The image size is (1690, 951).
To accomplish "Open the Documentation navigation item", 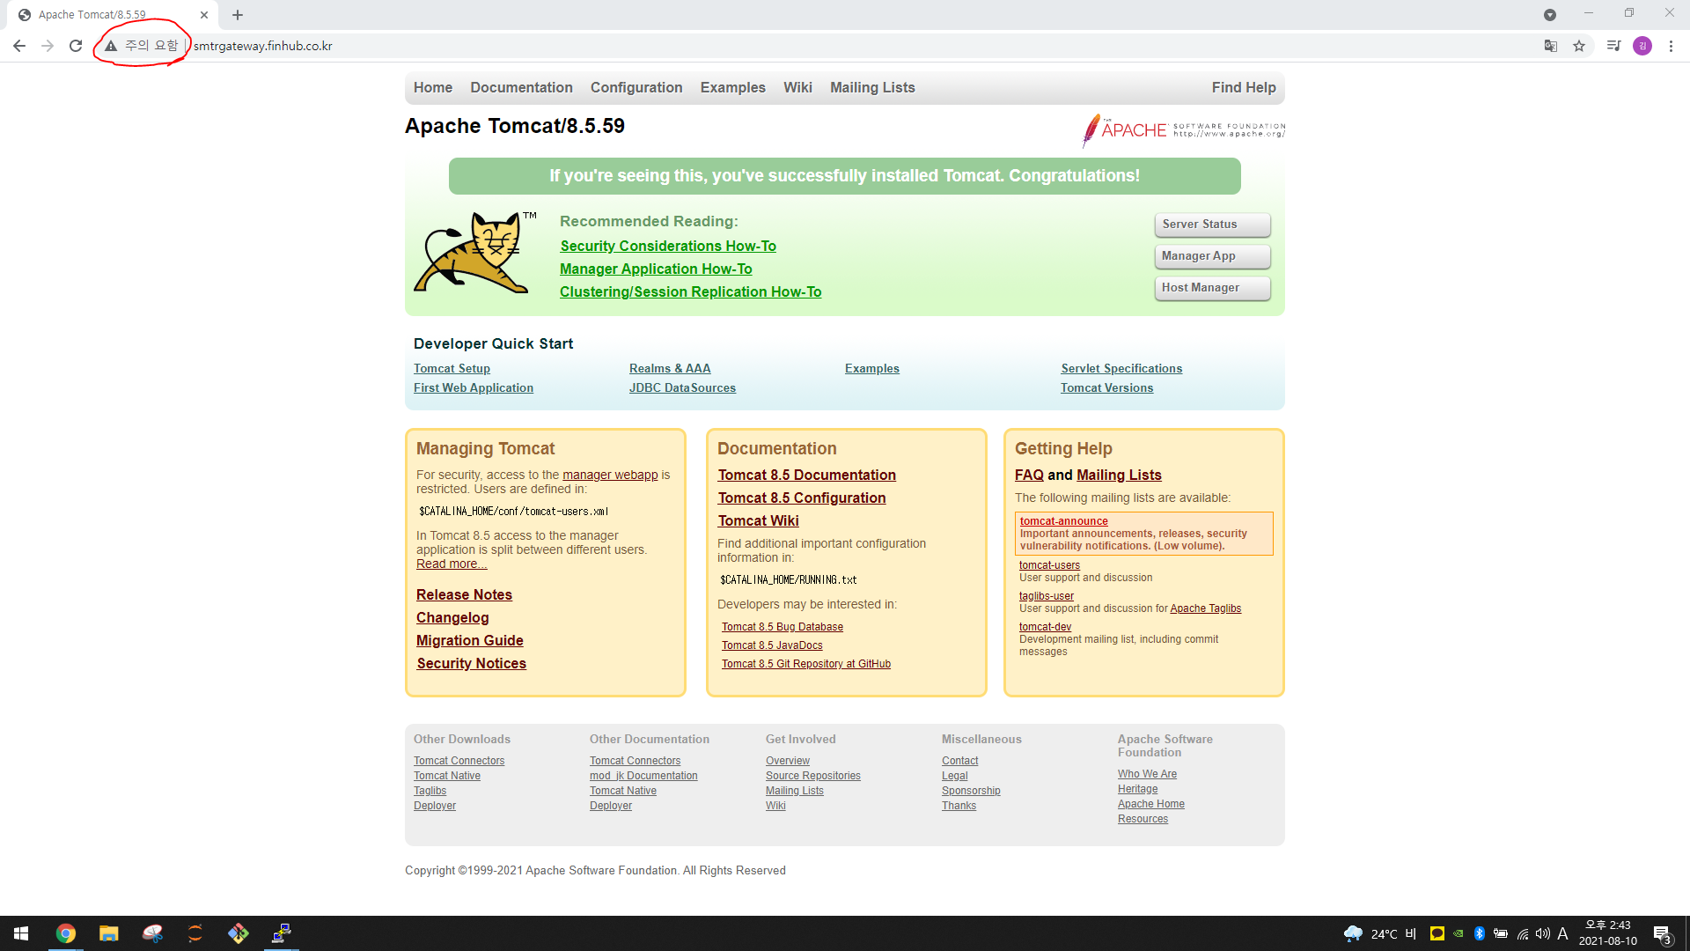I will click(x=521, y=87).
